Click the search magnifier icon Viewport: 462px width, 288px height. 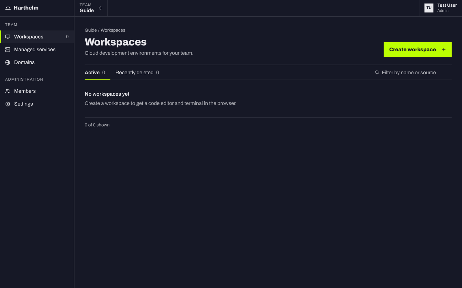[x=377, y=73]
